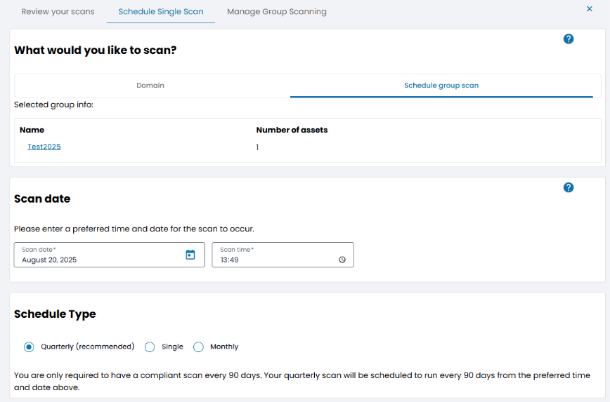Viewport: 610px width, 402px height.
Task: Switch to the Domain scan tab
Action: 150,86
